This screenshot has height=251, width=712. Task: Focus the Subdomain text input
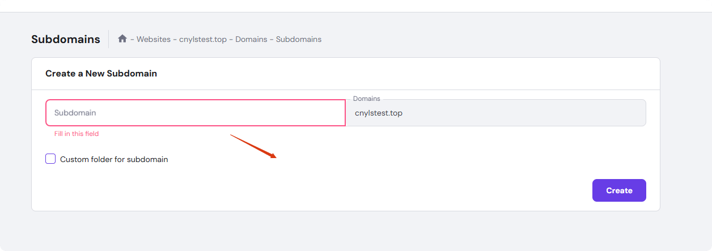(x=196, y=113)
